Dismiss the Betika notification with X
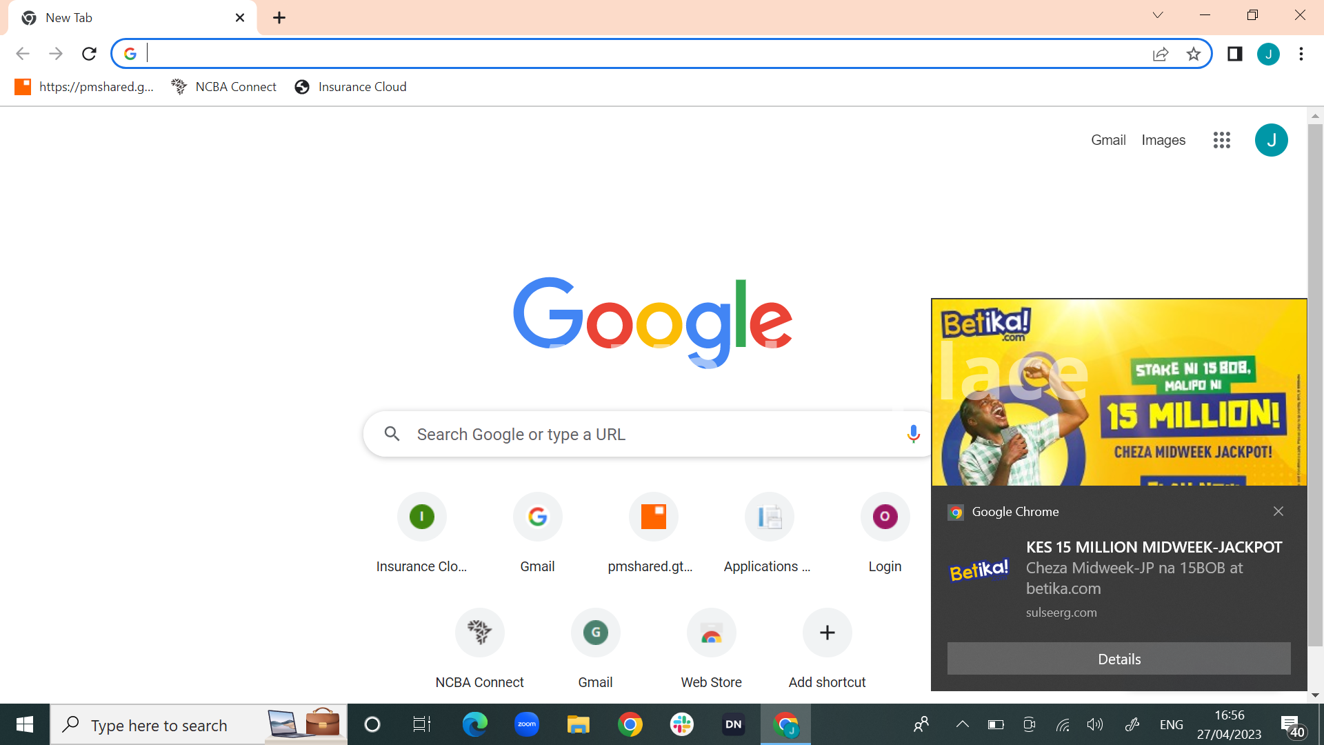Image resolution: width=1324 pixels, height=745 pixels. click(1278, 511)
